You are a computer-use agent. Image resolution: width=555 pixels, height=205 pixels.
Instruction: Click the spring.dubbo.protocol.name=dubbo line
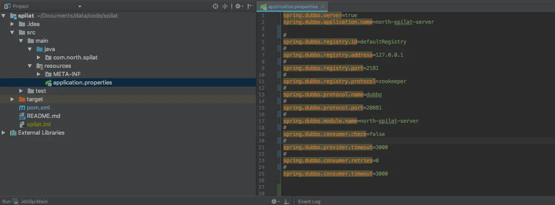point(332,95)
